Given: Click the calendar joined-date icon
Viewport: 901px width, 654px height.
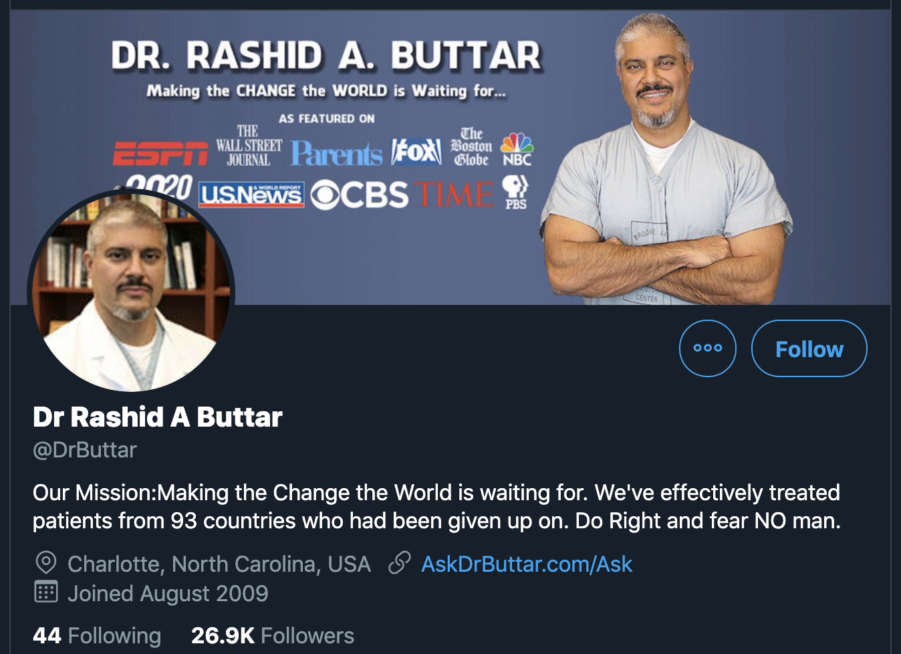Looking at the screenshot, I should 45,592.
